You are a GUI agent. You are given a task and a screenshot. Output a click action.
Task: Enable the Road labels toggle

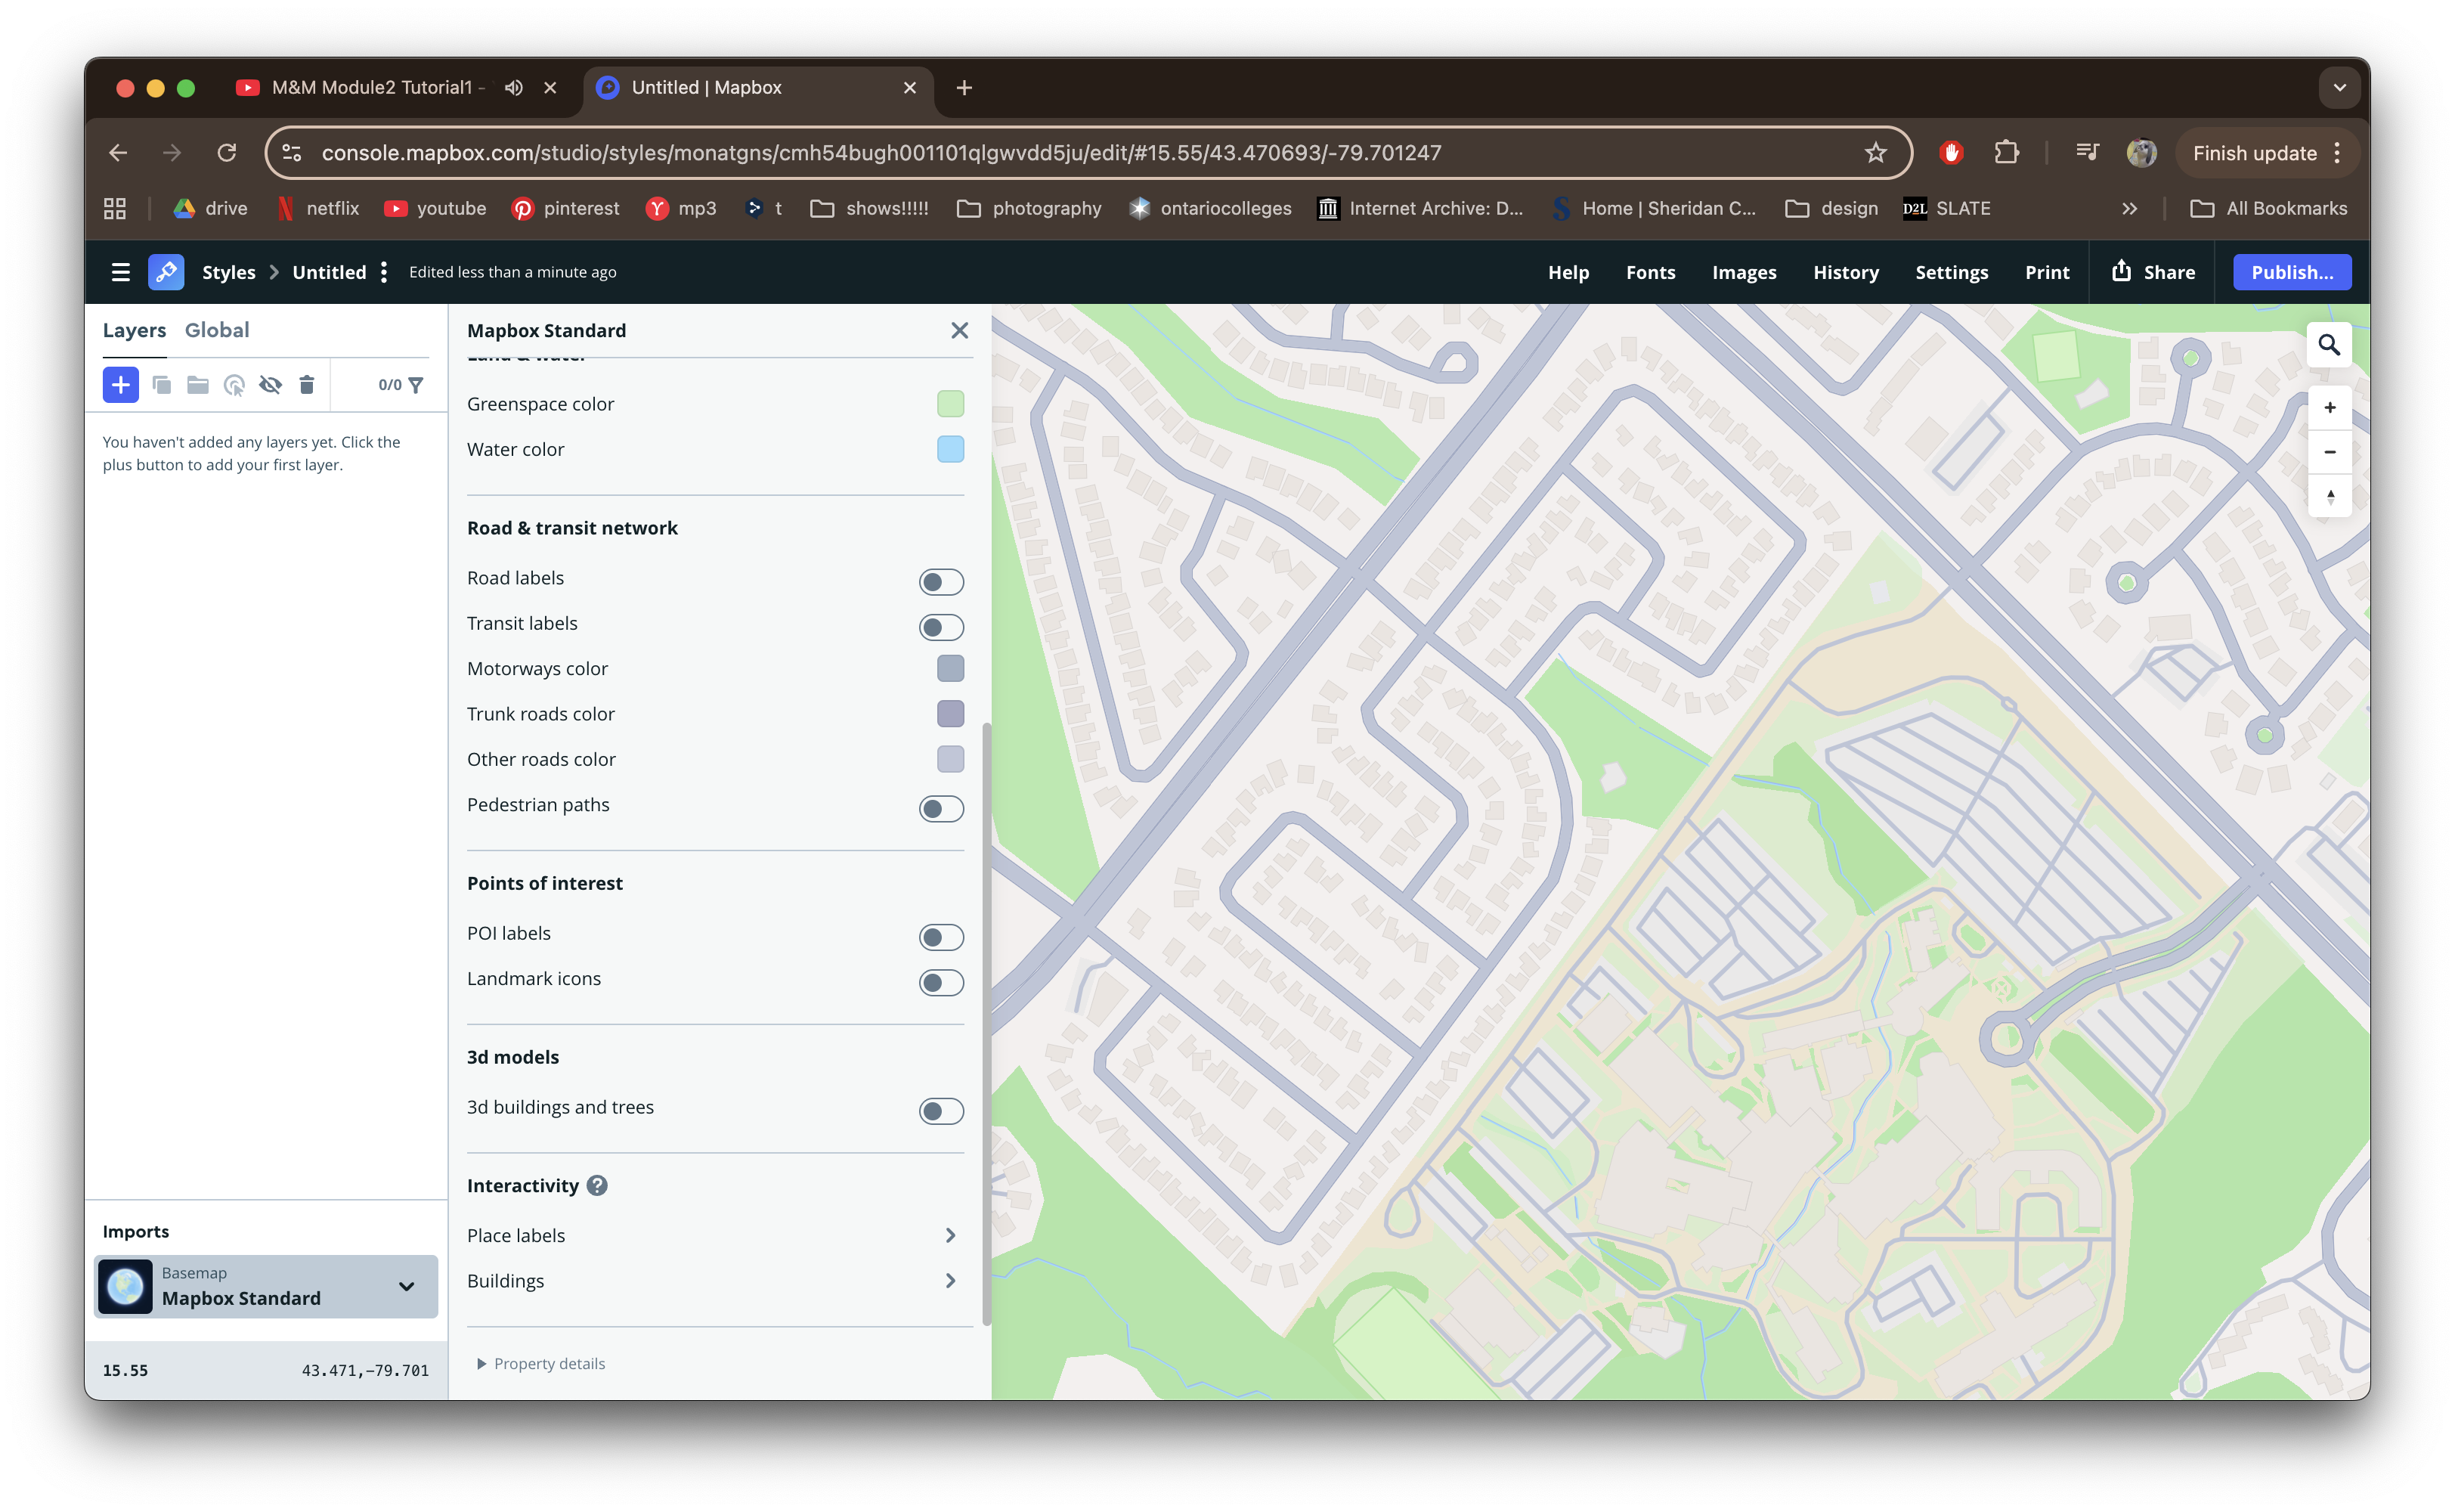[x=940, y=581]
